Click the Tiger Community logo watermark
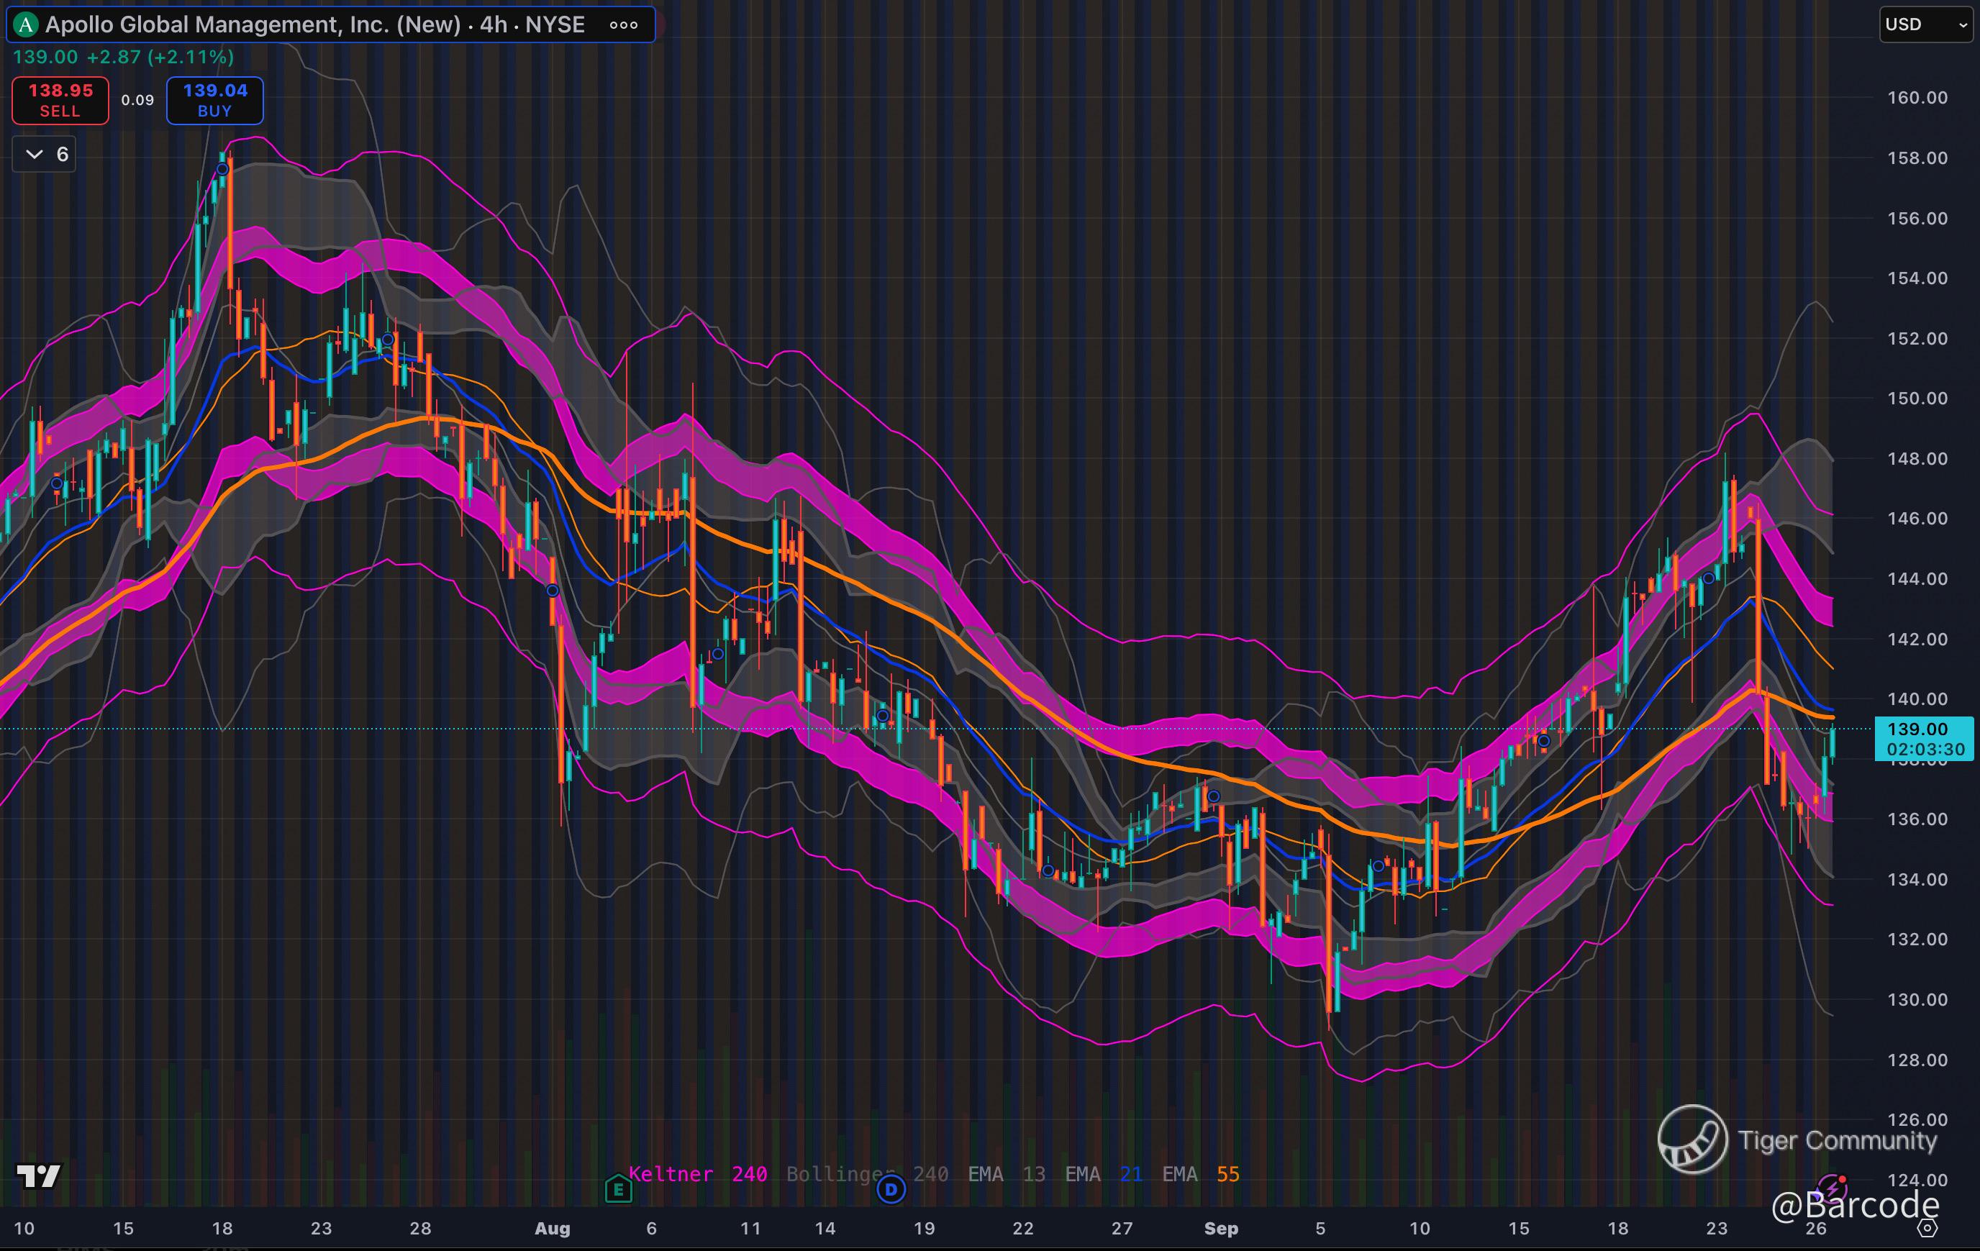This screenshot has height=1251, width=1980. [1692, 1139]
